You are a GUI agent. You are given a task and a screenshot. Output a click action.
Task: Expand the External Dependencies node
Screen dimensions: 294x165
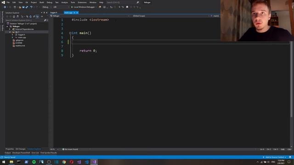10,29
